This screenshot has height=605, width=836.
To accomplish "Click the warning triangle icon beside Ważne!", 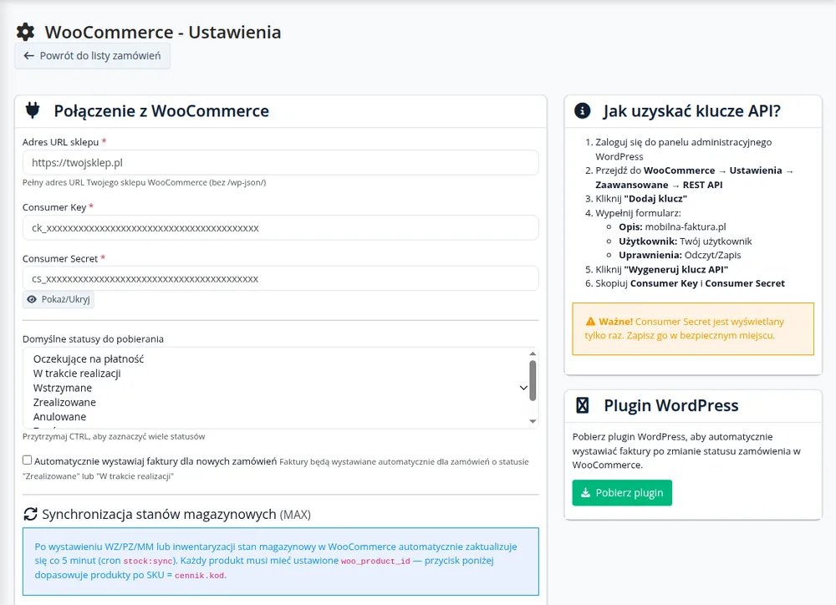I will tap(590, 322).
